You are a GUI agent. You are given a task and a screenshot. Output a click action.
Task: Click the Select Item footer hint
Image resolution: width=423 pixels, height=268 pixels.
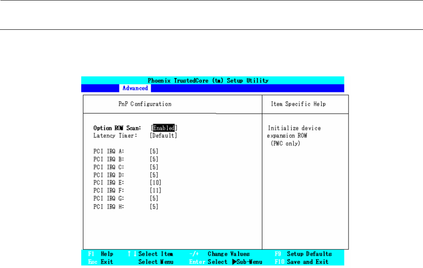pos(156,254)
